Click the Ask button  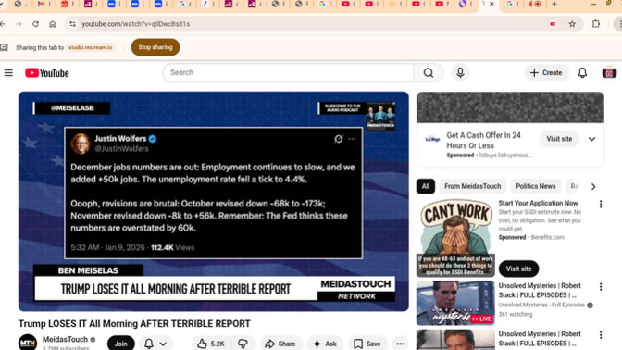[325, 344]
